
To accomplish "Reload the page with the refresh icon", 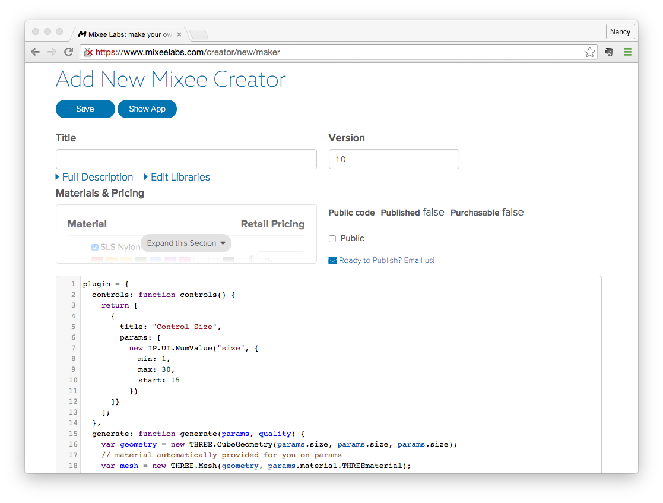I will tap(69, 52).
